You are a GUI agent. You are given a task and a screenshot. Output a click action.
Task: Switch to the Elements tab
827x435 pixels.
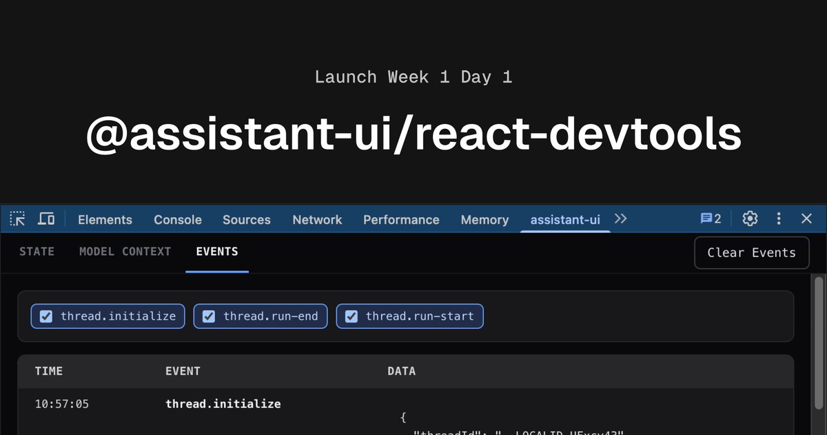(105, 219)
